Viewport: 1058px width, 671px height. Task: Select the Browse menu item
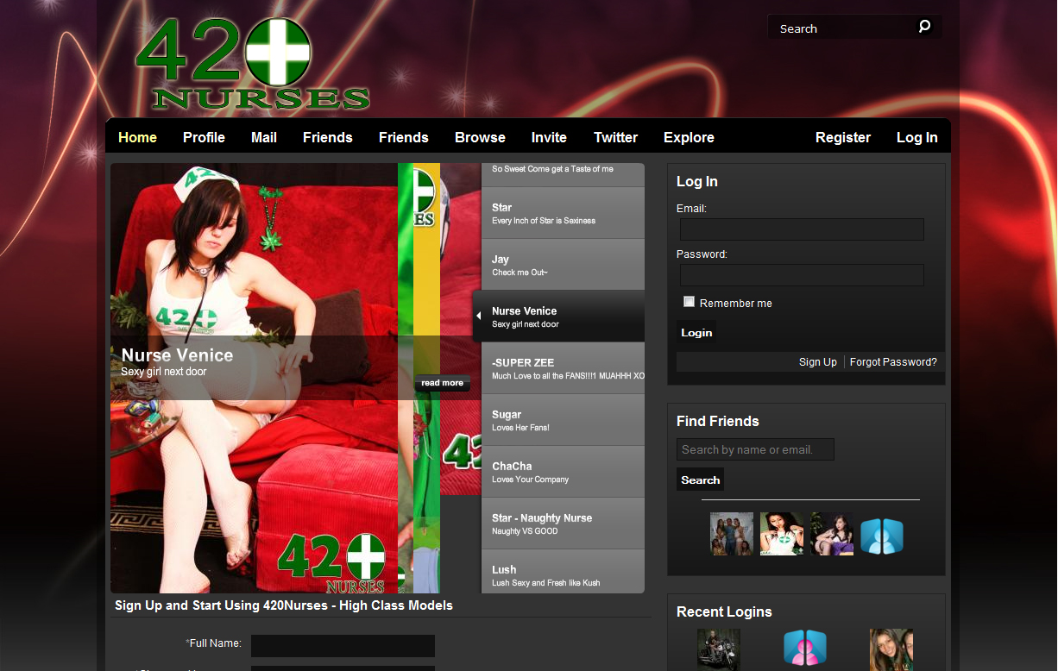click(480, 137)
